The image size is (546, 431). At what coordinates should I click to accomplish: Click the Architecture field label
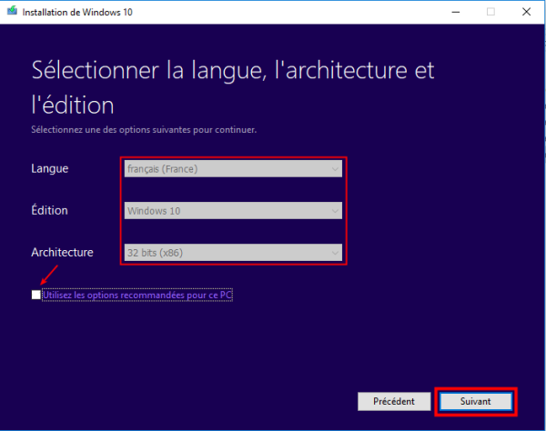(62, 252)
